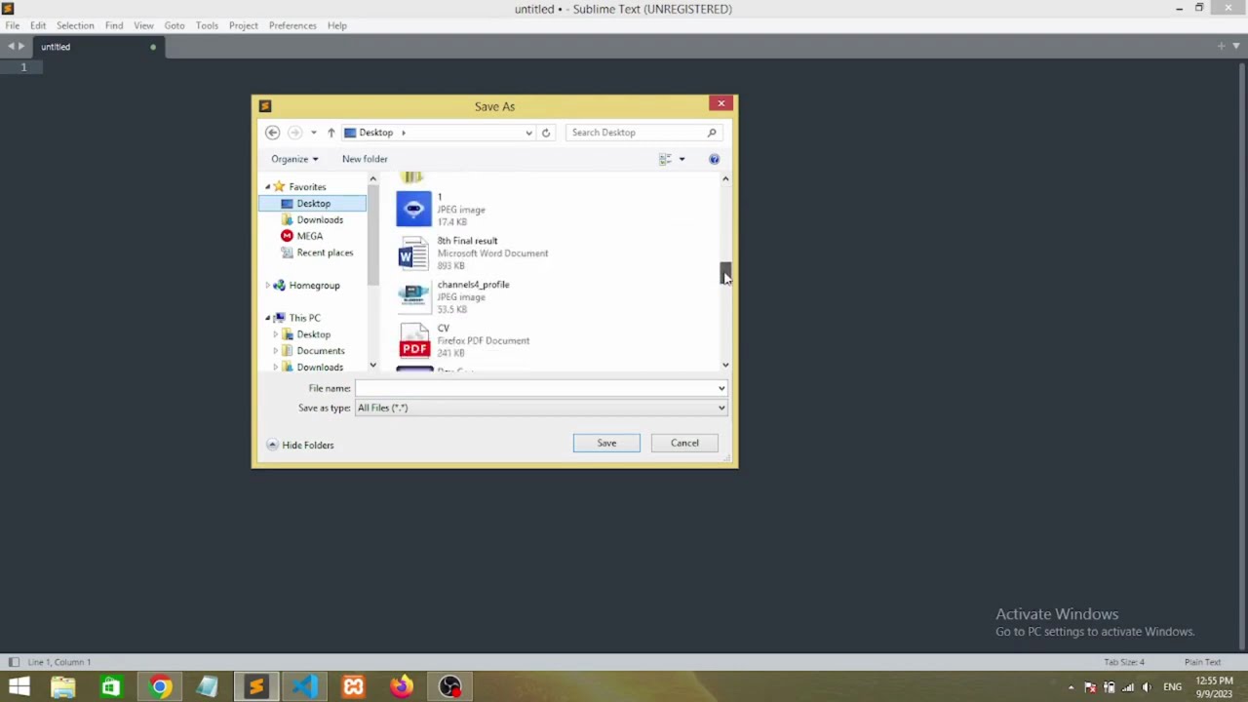Open the Windows Start button
The height and width of the screenshot is (702, 1248).
pyautogui.click(x=19, y=686)
